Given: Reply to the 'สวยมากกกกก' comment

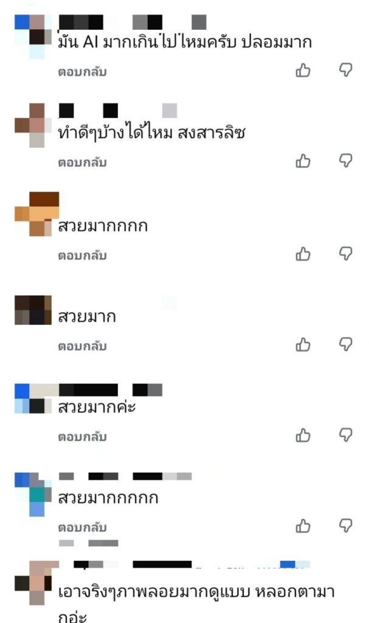Looking at the screenshot, I should [82, 256].
